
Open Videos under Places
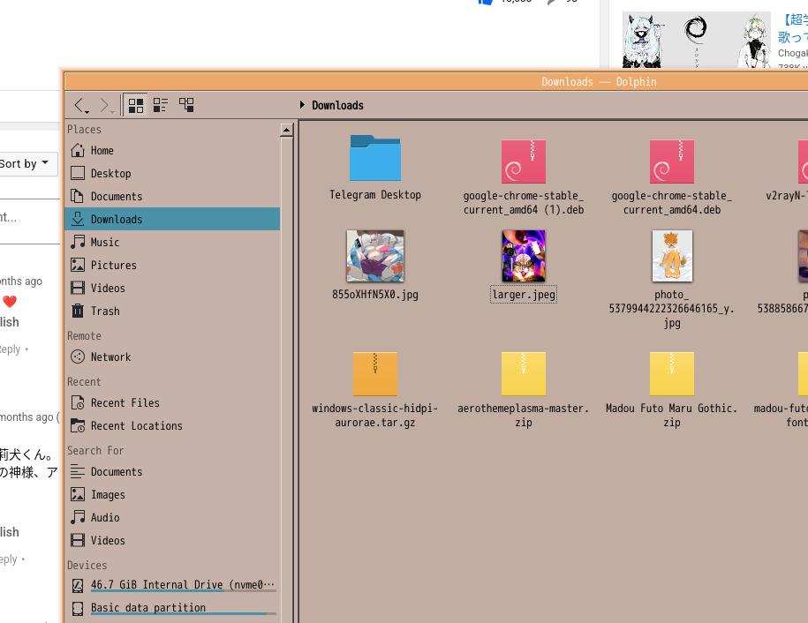pos(172,288)
